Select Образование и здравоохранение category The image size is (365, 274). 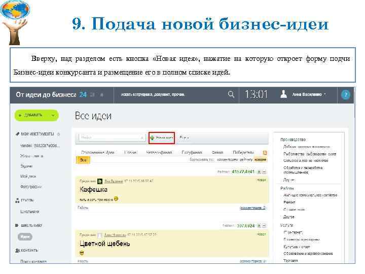coord(308,254)
